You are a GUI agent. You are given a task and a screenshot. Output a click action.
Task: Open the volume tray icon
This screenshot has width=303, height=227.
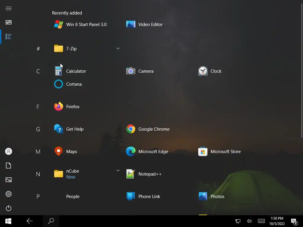249,221
